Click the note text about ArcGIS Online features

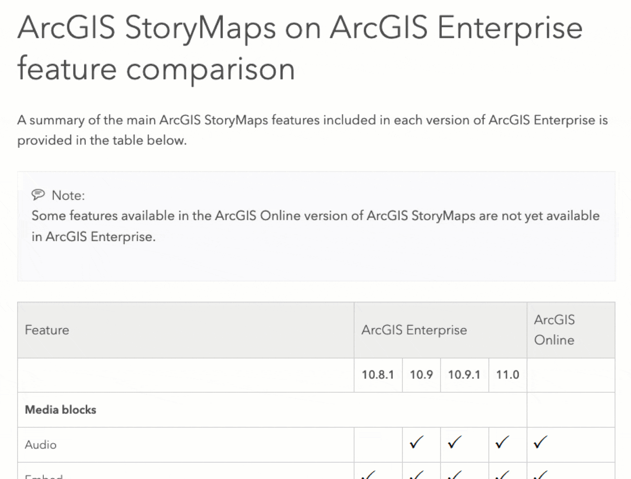(x=315, y=226)
